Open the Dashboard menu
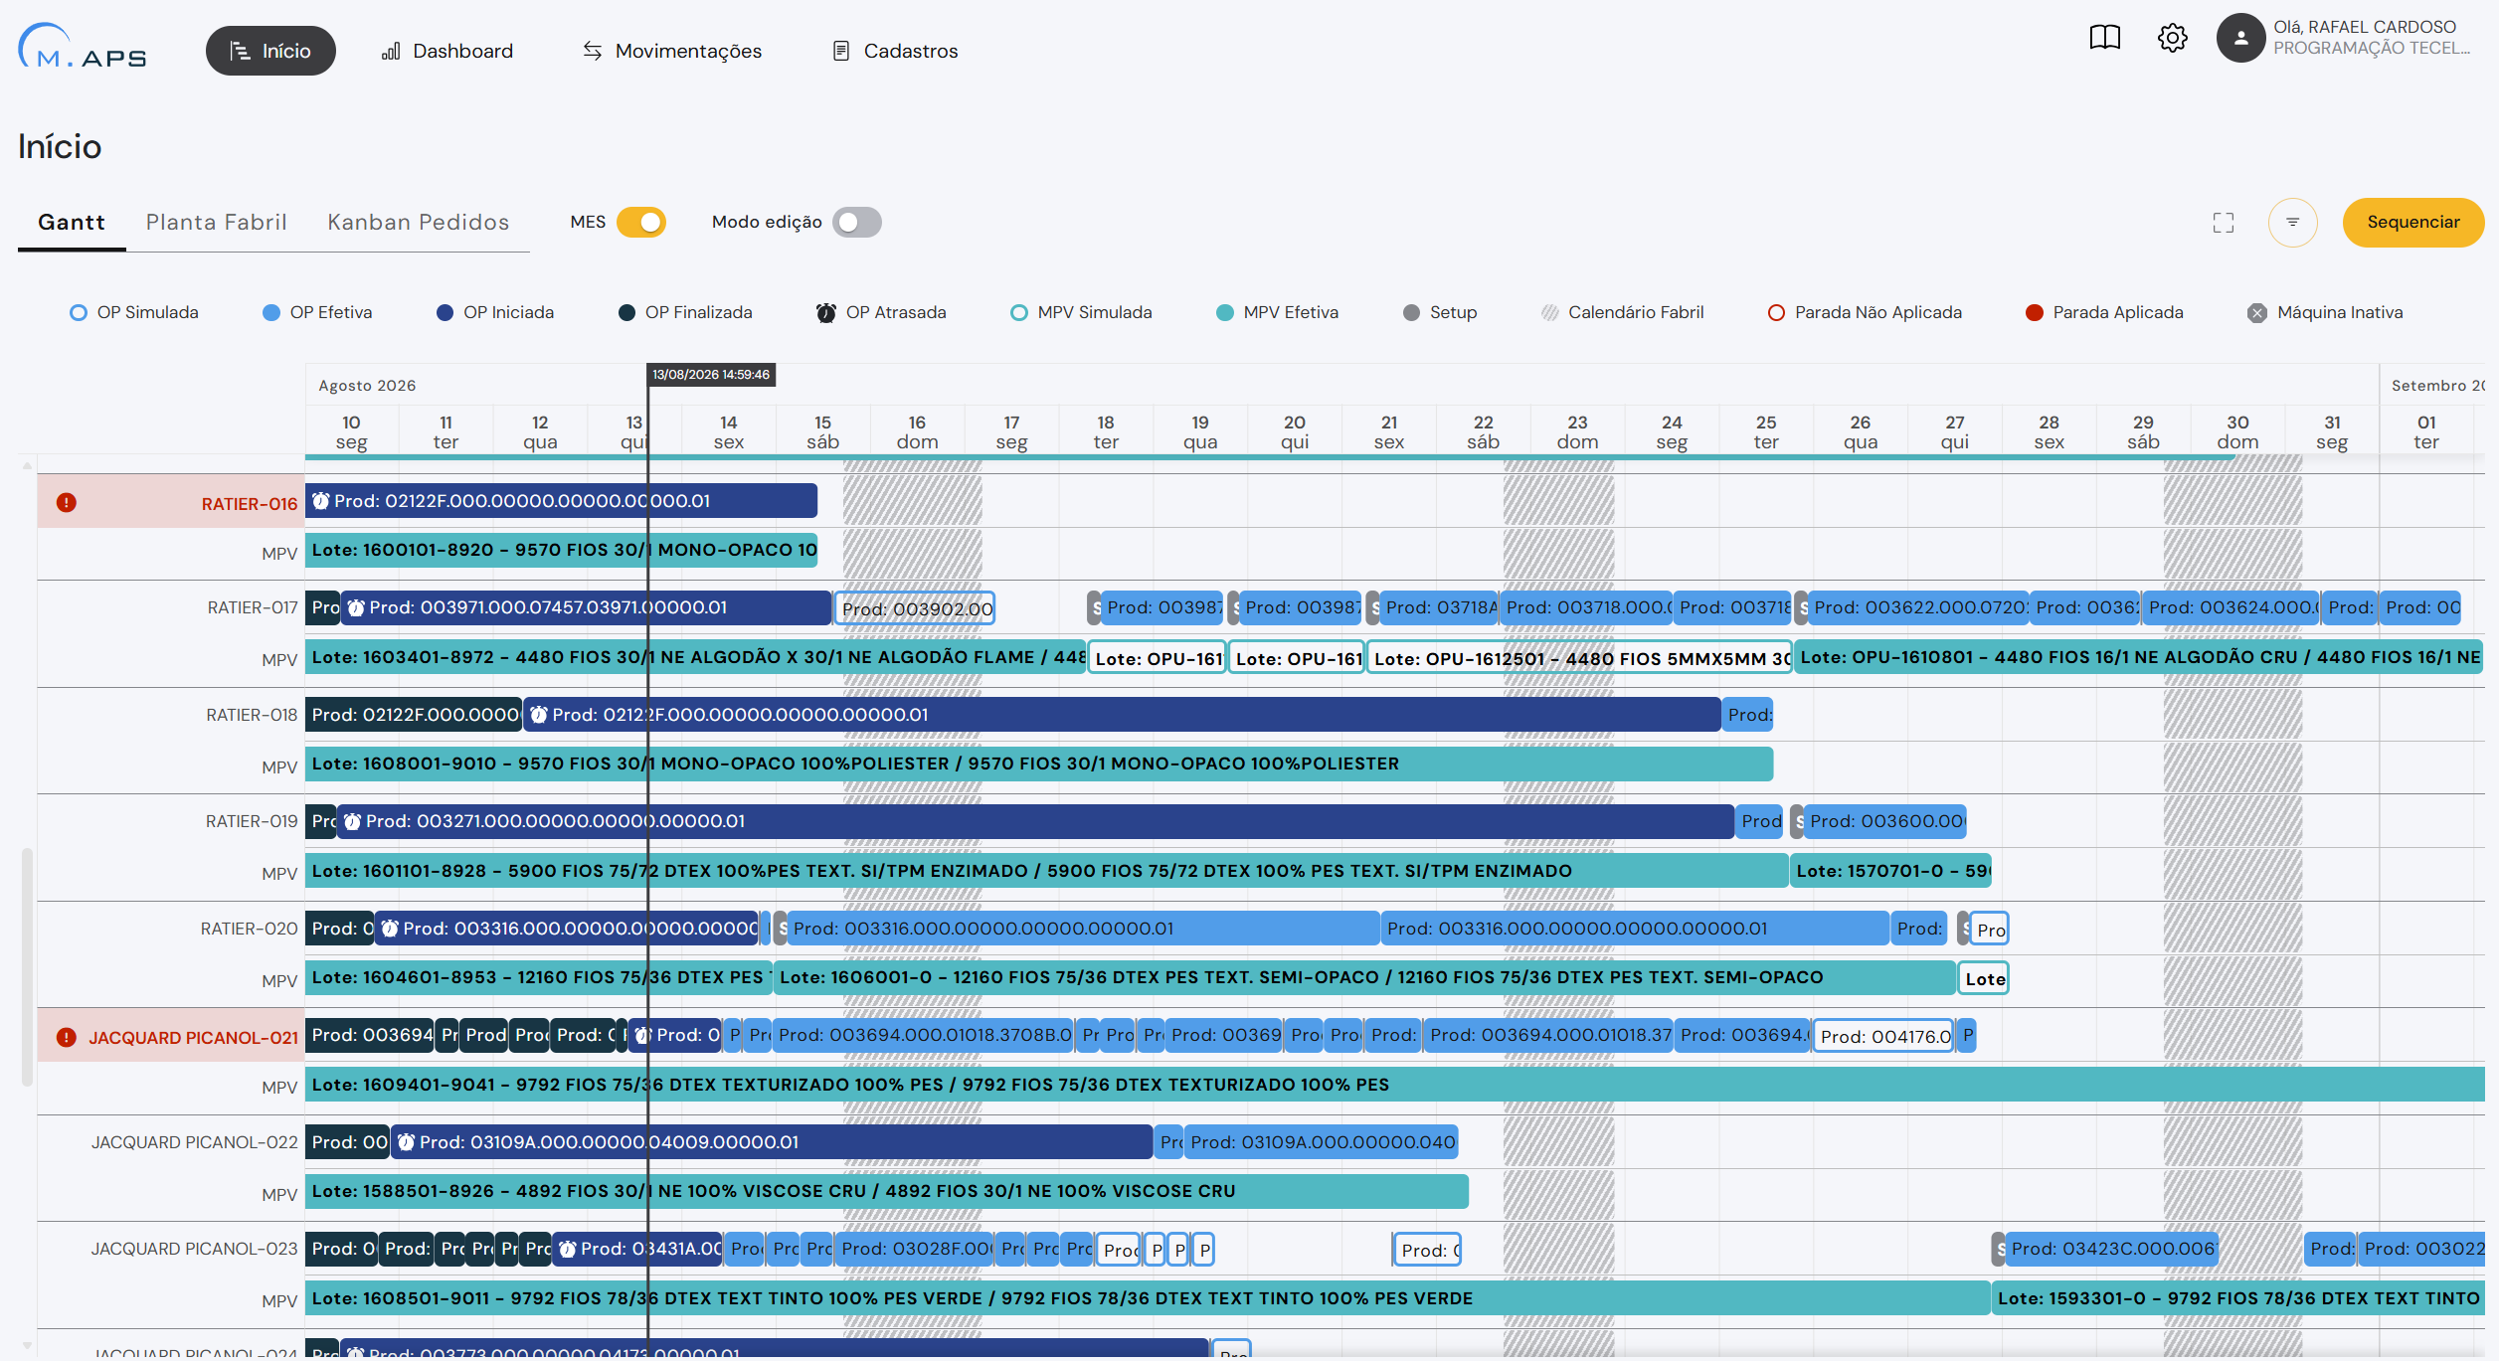 click(x=447, y=51)
